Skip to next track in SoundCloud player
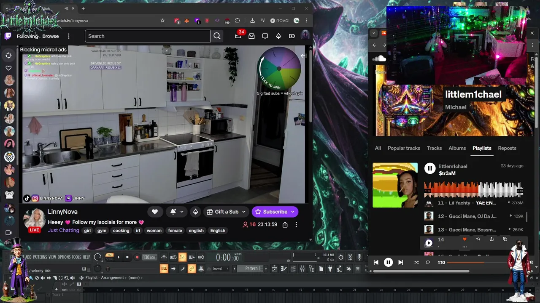540x303 pixels. pos(401,262)
